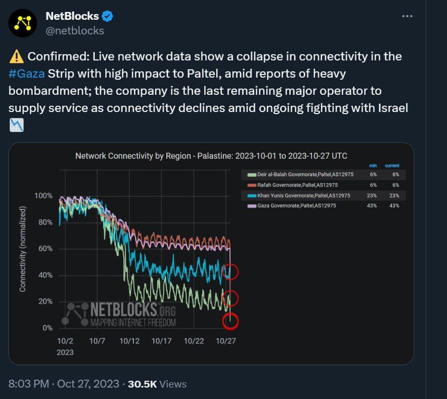Open the #Gaza hashtag
447x399 pixels.
pos(27,73)
